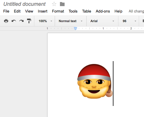
Task: Open the Add-ons menu
Action: pyautogui.click(x=103, y=11)
